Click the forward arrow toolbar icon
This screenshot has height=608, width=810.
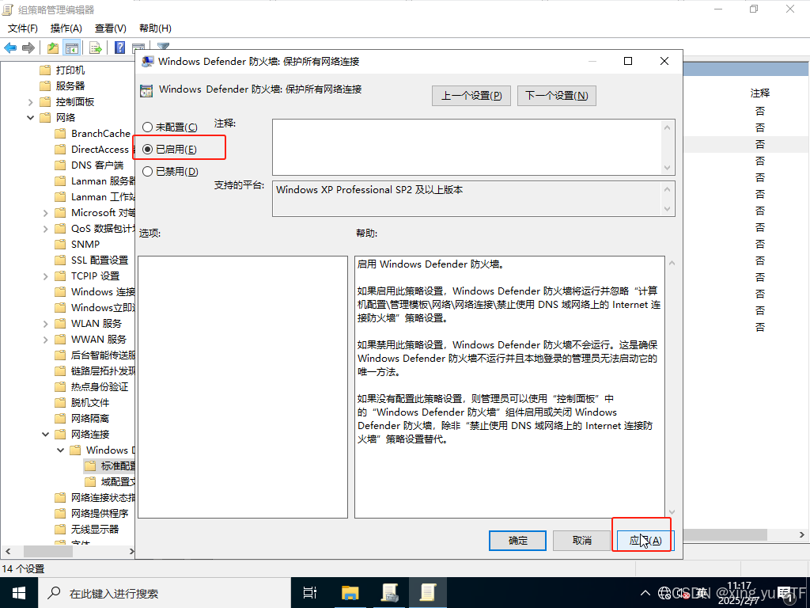(x=28, y=47)
